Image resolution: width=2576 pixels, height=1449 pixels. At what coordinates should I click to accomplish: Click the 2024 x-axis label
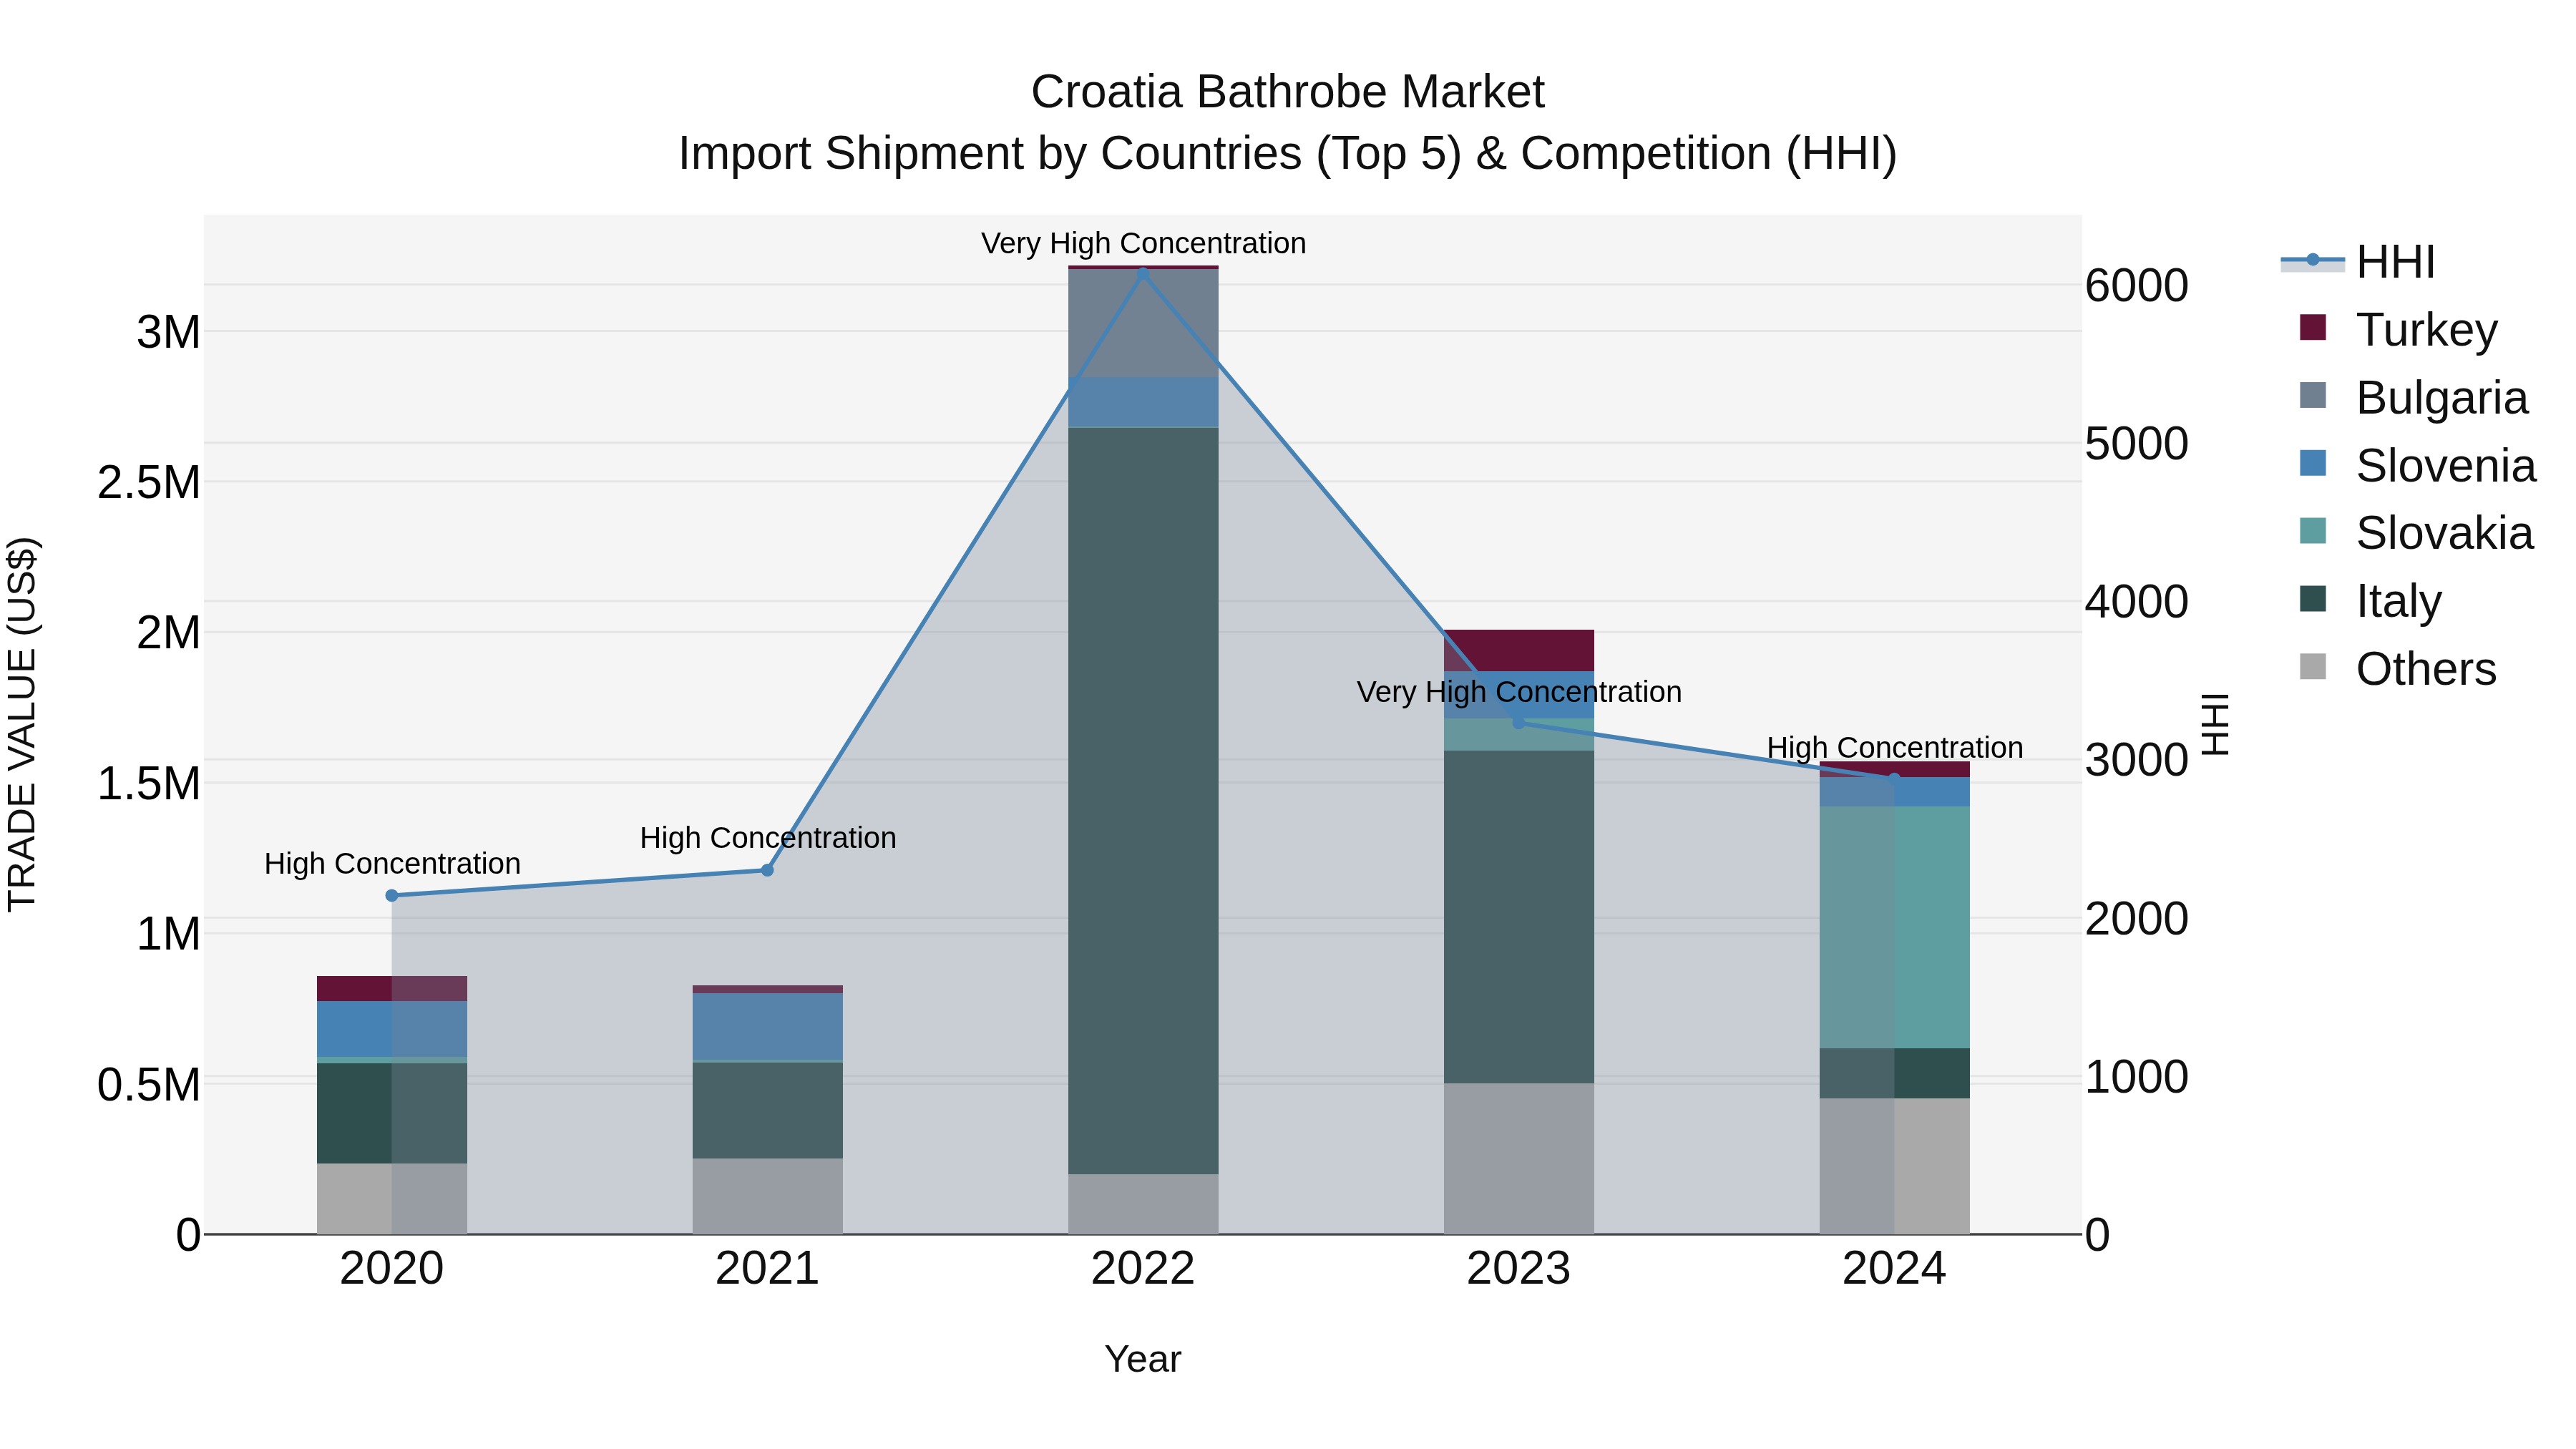click(x=1894, y=1269)
